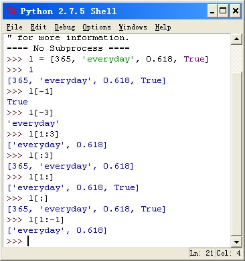This screenshot has width=245, height=261.
Task: Click the 'No Subprocess' line
Action: click(x=68, y=48)
